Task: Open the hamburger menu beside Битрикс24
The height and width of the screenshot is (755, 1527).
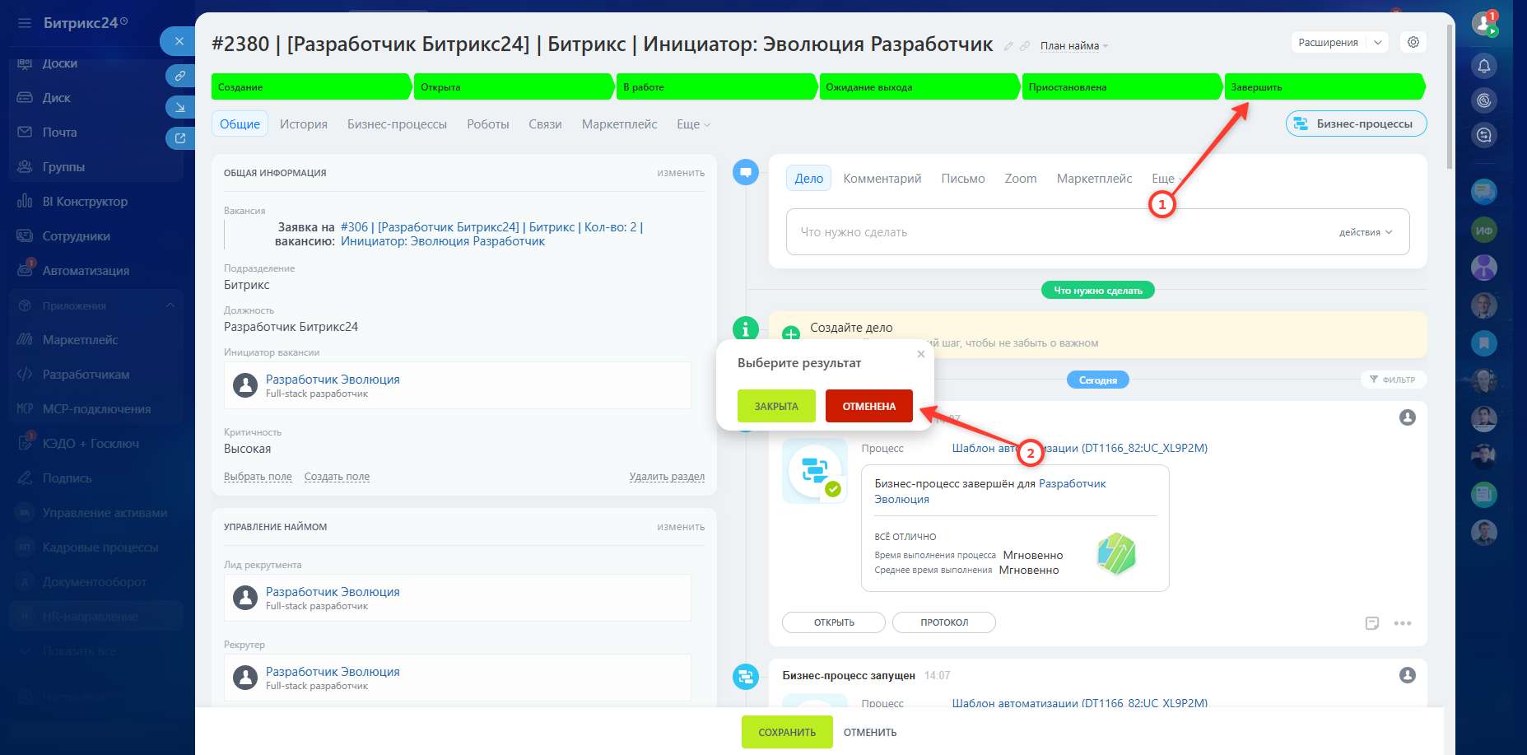Action: pyautogui.click(x=25, y=23)
